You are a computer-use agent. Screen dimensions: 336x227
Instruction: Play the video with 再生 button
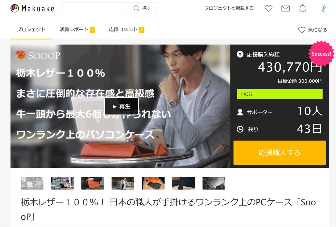[x=122, y=106]
